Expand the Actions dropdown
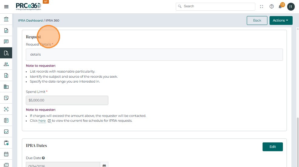 click(281, 20)
